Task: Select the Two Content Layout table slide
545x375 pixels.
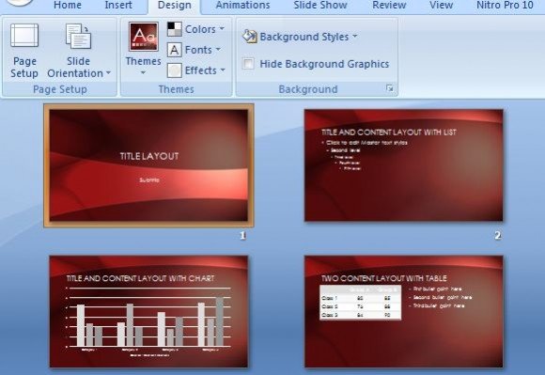Action: (x=403, y=311)
